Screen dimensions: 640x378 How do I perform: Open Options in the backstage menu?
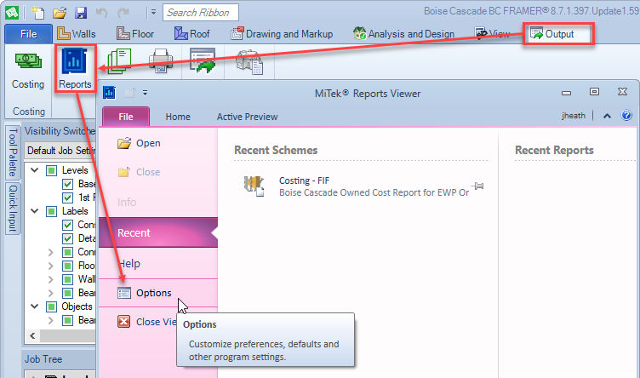click(x=158, y=293)
